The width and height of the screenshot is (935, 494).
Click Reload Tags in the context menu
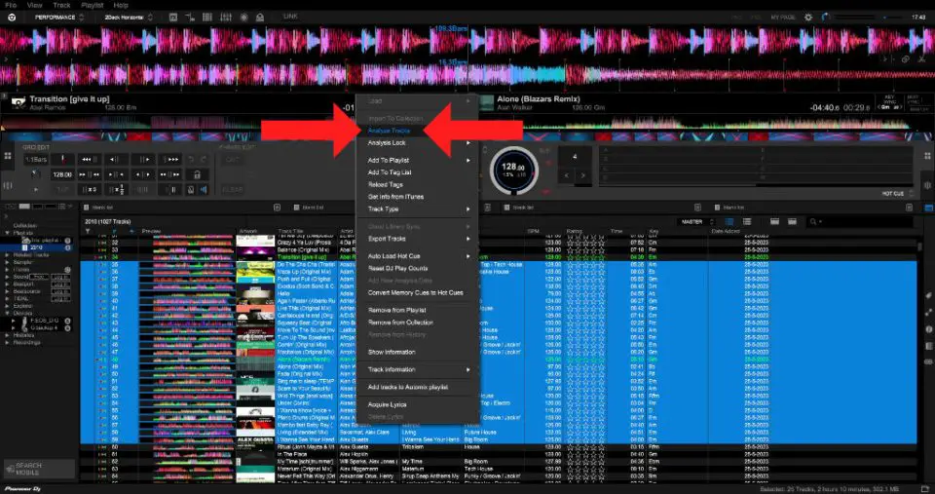click(386, 184)
